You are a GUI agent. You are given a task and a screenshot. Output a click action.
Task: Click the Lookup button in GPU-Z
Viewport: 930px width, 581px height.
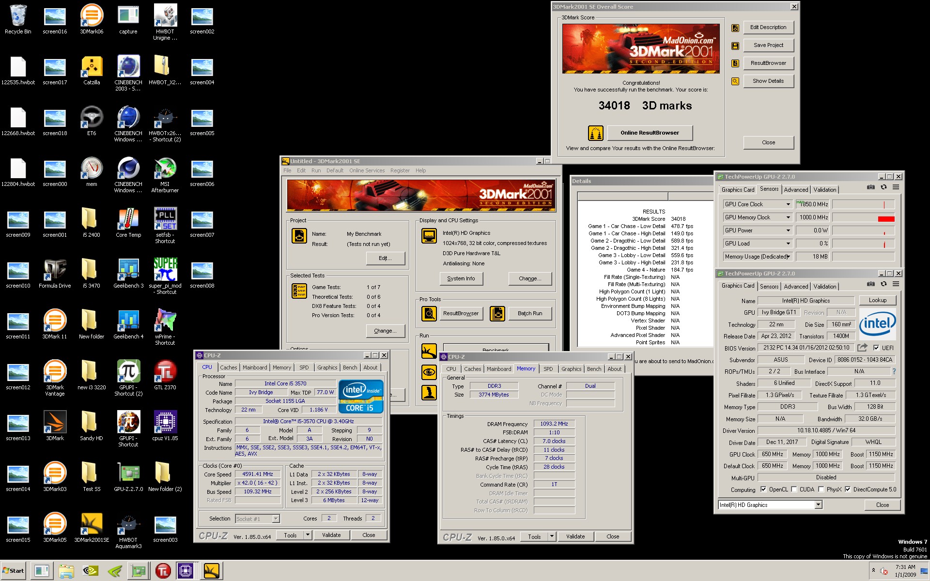(x=877, y=300)
